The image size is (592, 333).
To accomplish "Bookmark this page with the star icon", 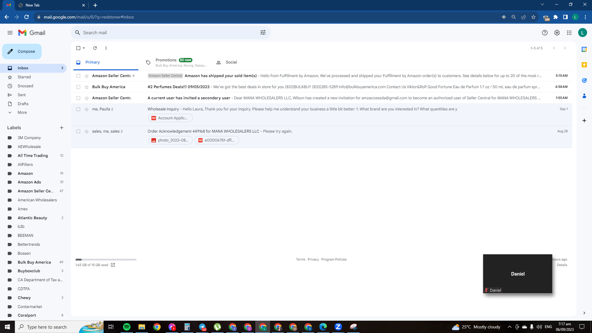I will [x=533, y=17].
